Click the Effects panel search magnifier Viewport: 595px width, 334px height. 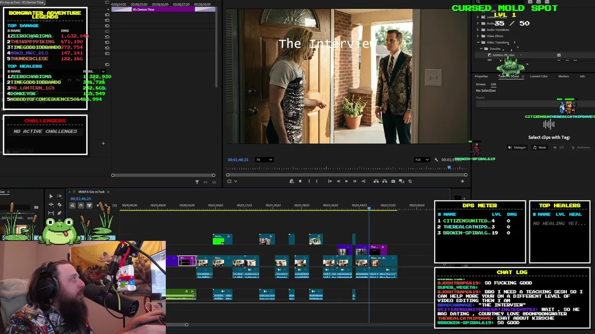tap(478, 2)
